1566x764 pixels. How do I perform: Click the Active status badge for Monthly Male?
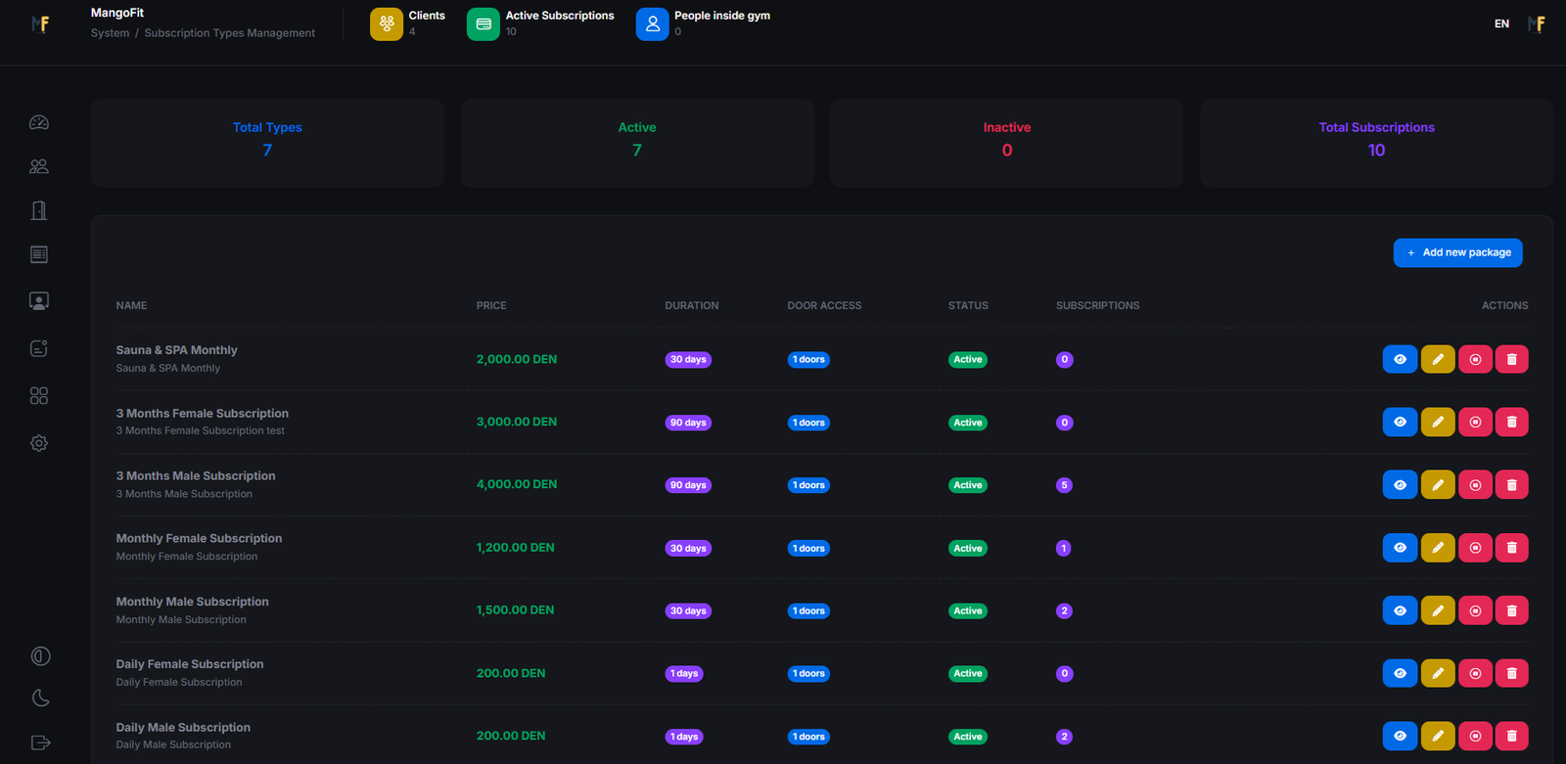[968, 611]
